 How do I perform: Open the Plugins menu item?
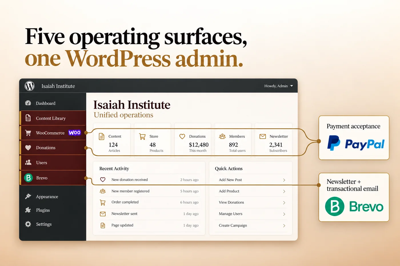click(53, 210)
